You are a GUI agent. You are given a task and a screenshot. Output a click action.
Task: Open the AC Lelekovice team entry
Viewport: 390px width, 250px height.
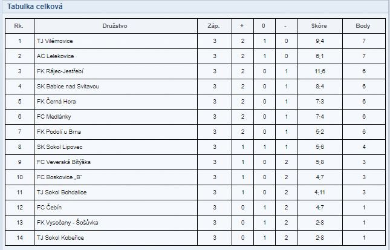click(x=55, y=56)
